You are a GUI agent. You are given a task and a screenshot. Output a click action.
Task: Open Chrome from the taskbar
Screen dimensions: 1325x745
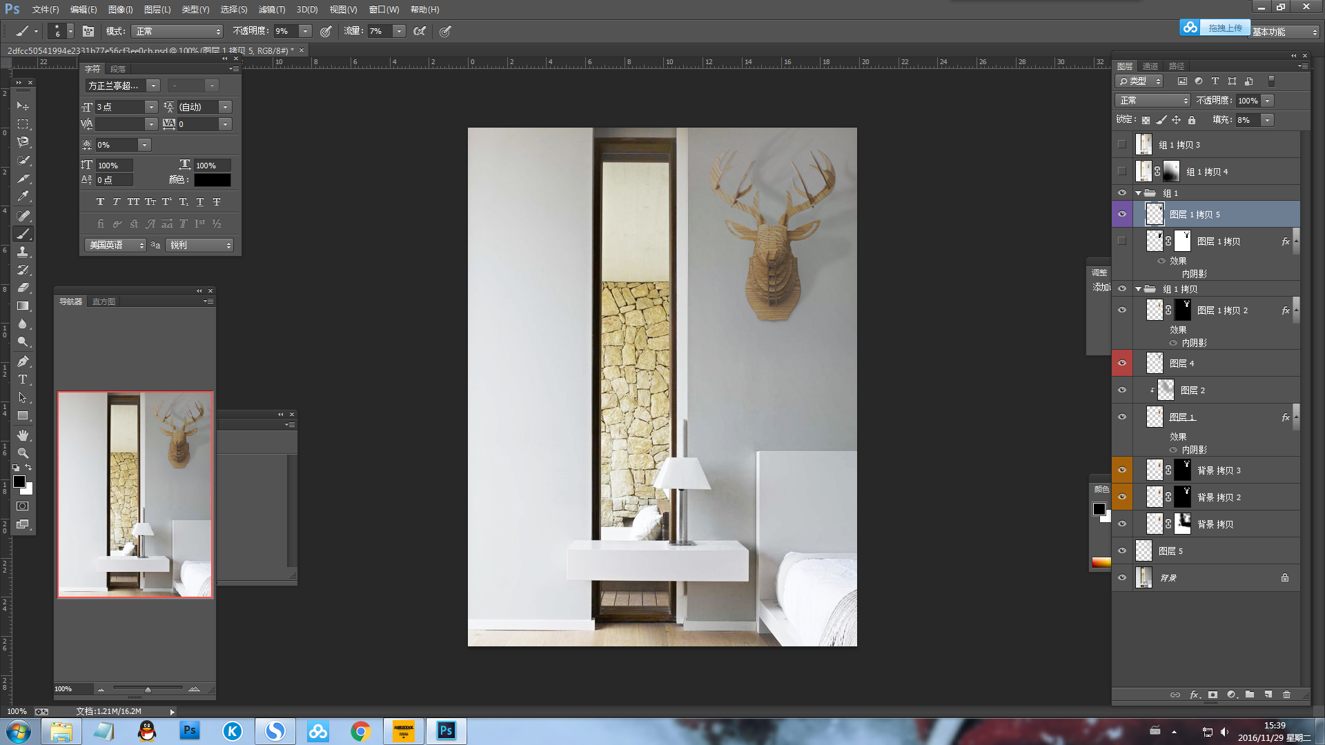coord(360,731)
